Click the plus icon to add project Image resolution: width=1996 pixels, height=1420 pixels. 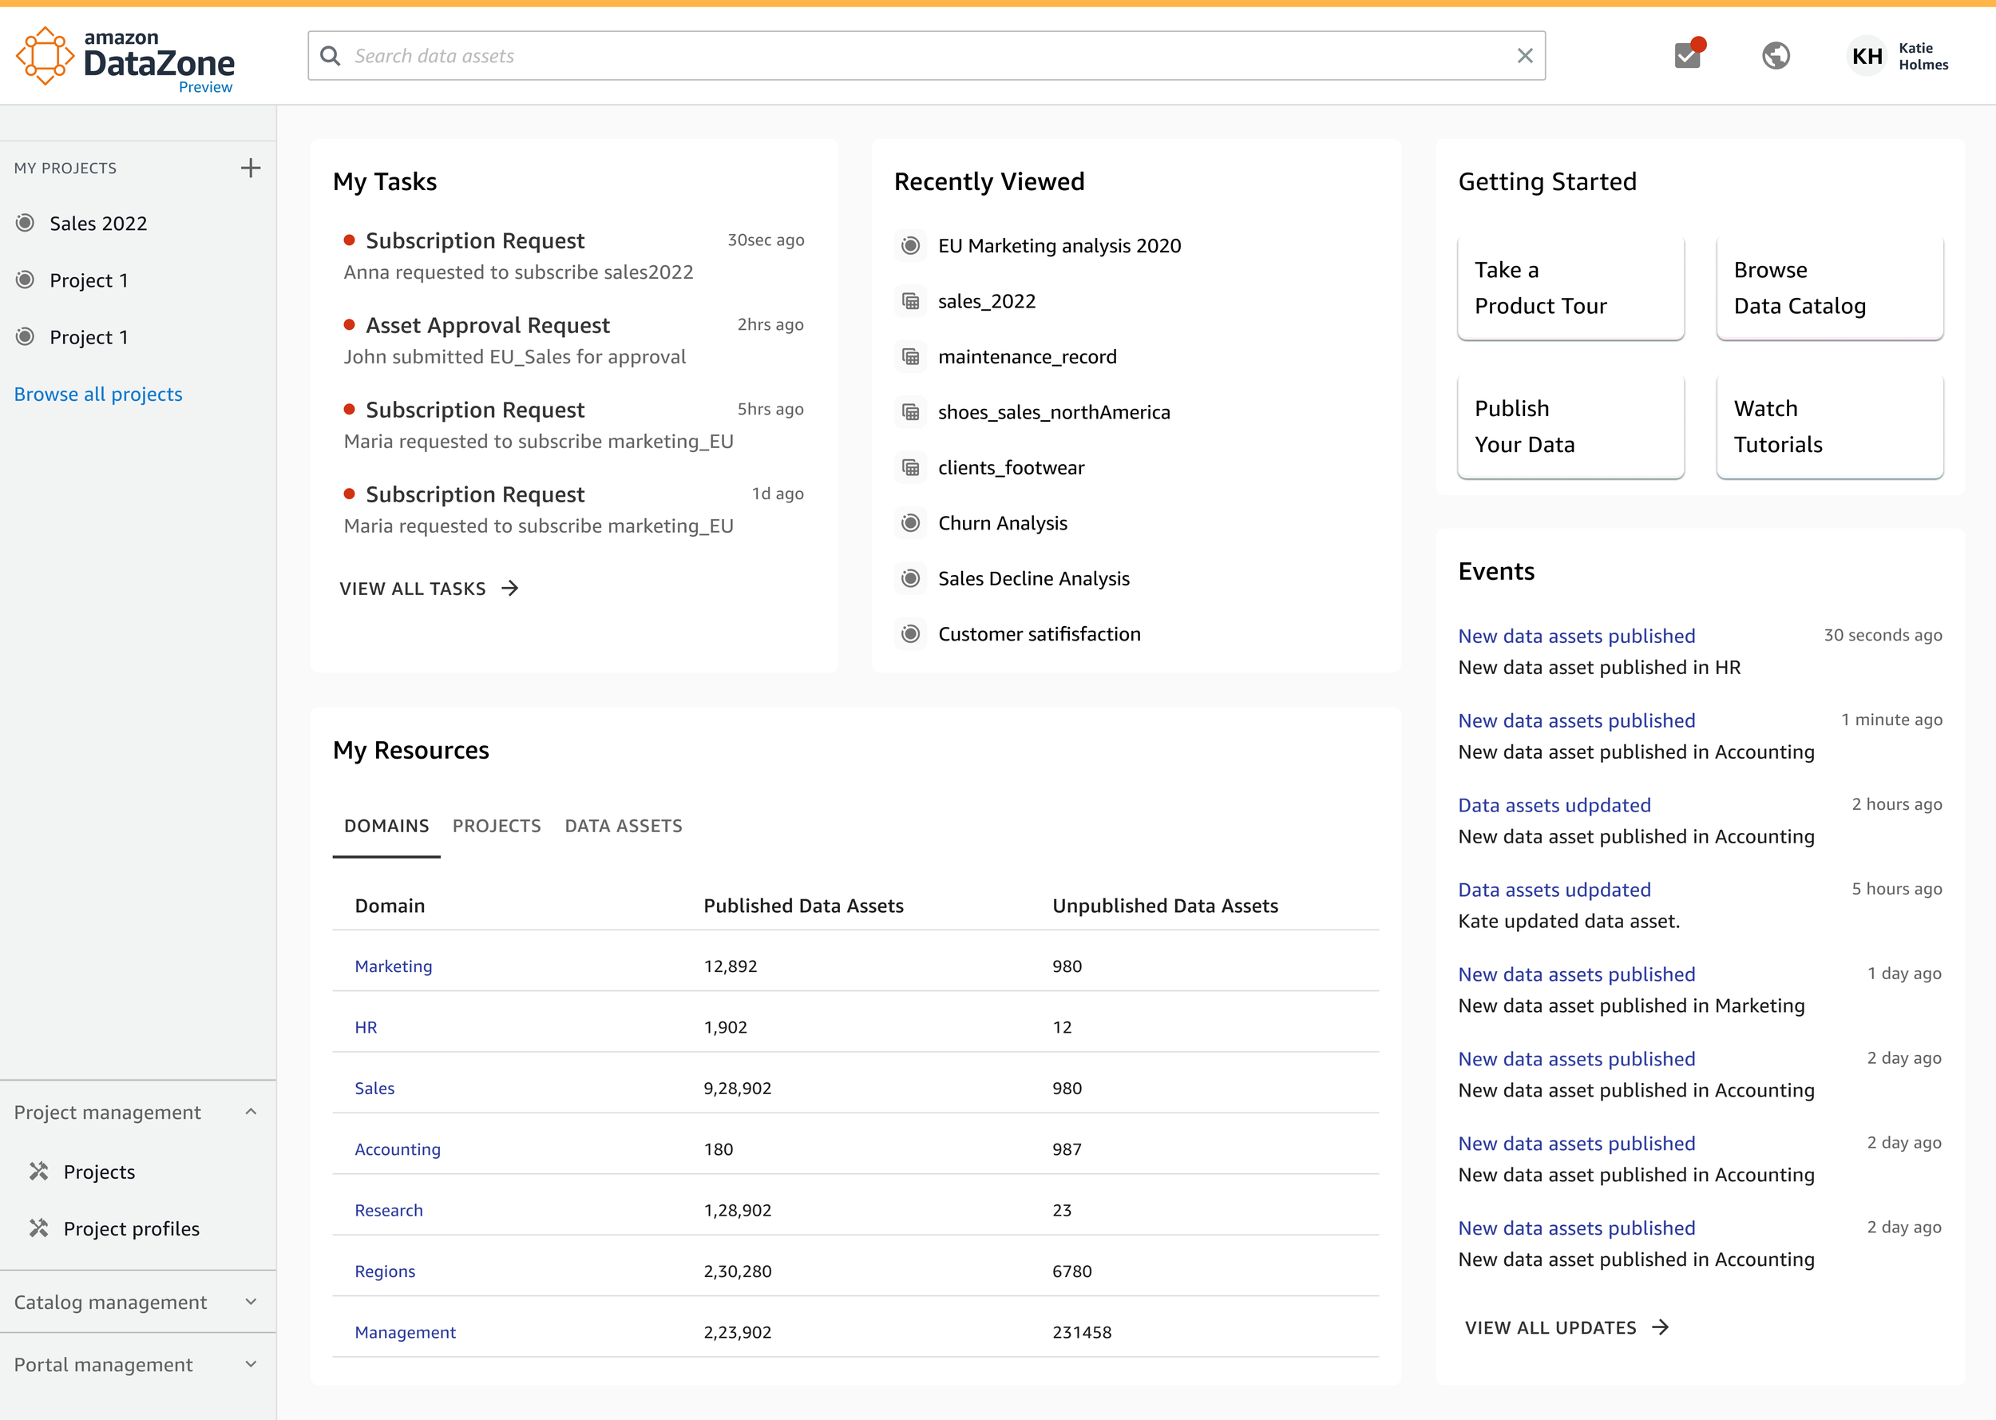pos(251,168)
